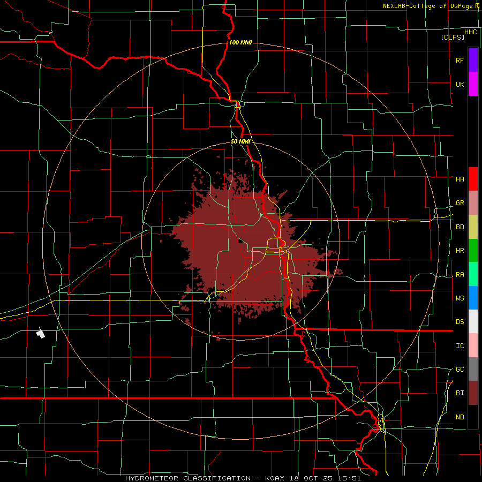
Task: Click the red HA color swatch
Action: [x=473, y=179]
